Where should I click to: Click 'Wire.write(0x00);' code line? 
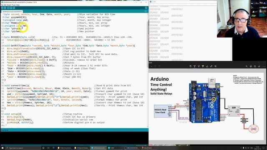[18, 51]
